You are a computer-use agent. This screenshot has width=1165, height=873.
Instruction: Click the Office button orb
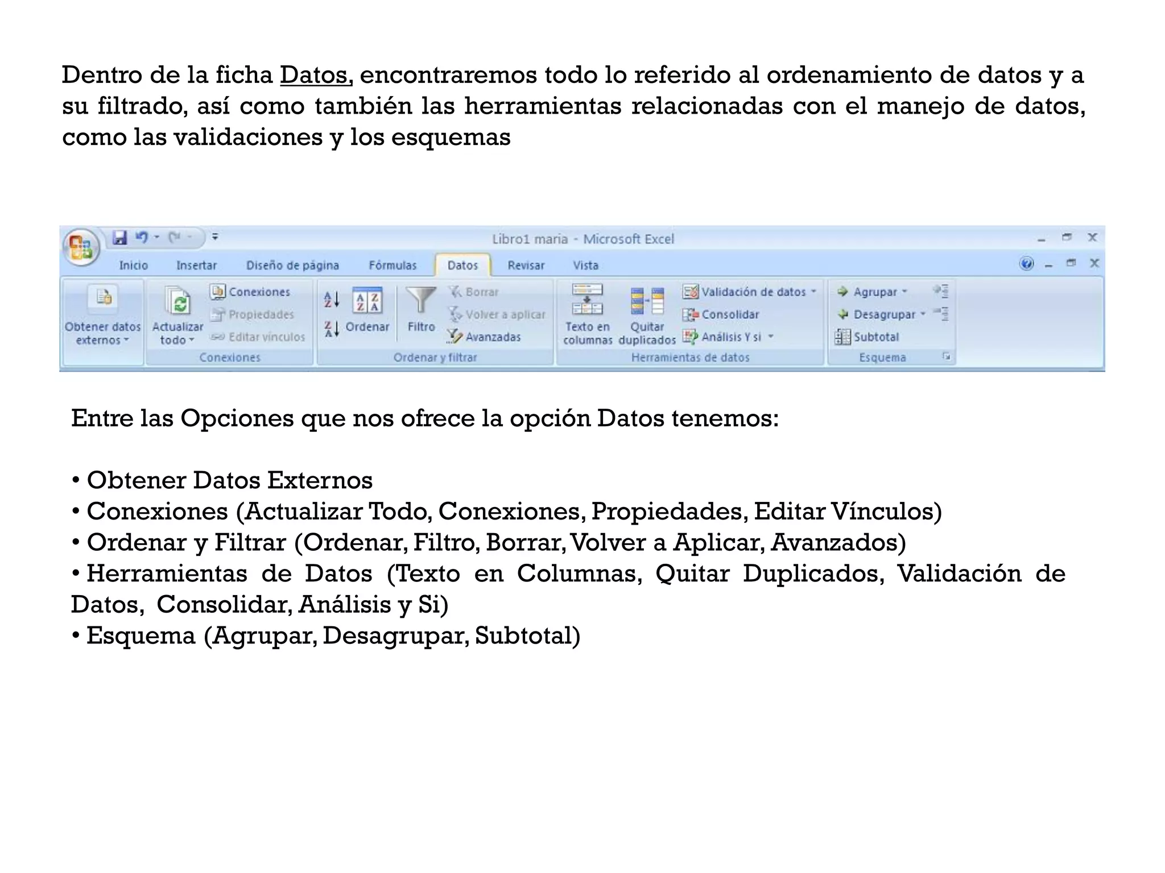point(81,248)
